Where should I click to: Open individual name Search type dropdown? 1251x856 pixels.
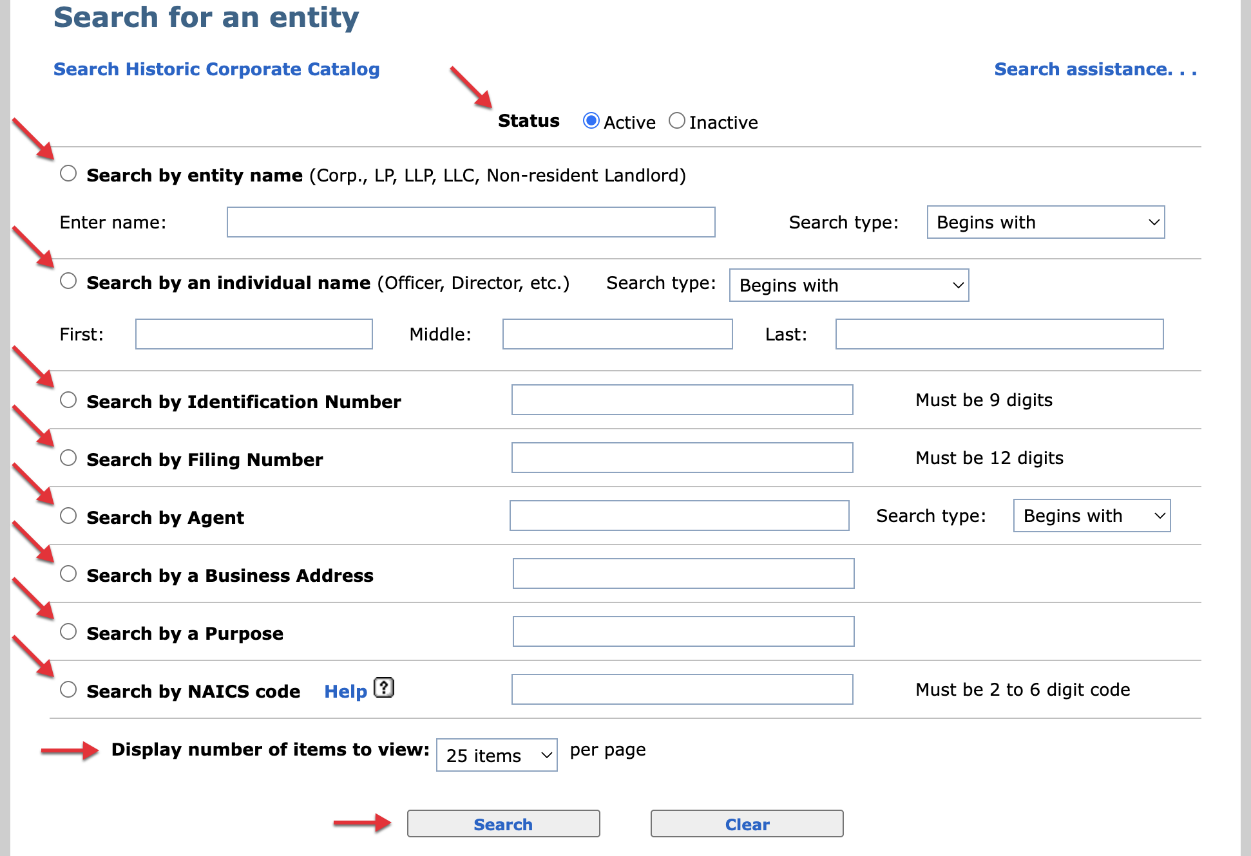pyautogui.click(x=848, y=286)
